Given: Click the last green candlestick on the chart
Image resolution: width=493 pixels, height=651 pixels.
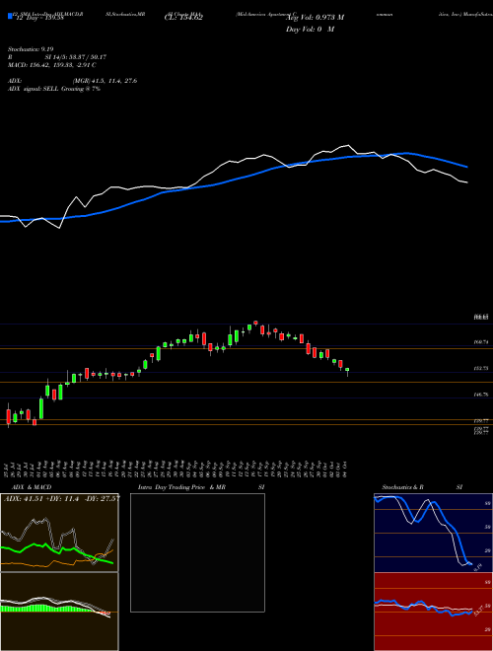Looking at the screenshot, I should pos(347,371).
